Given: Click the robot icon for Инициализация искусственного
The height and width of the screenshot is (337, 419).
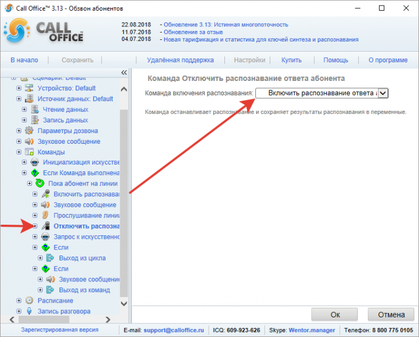Looking at the screenshot, I should point(34,162).
